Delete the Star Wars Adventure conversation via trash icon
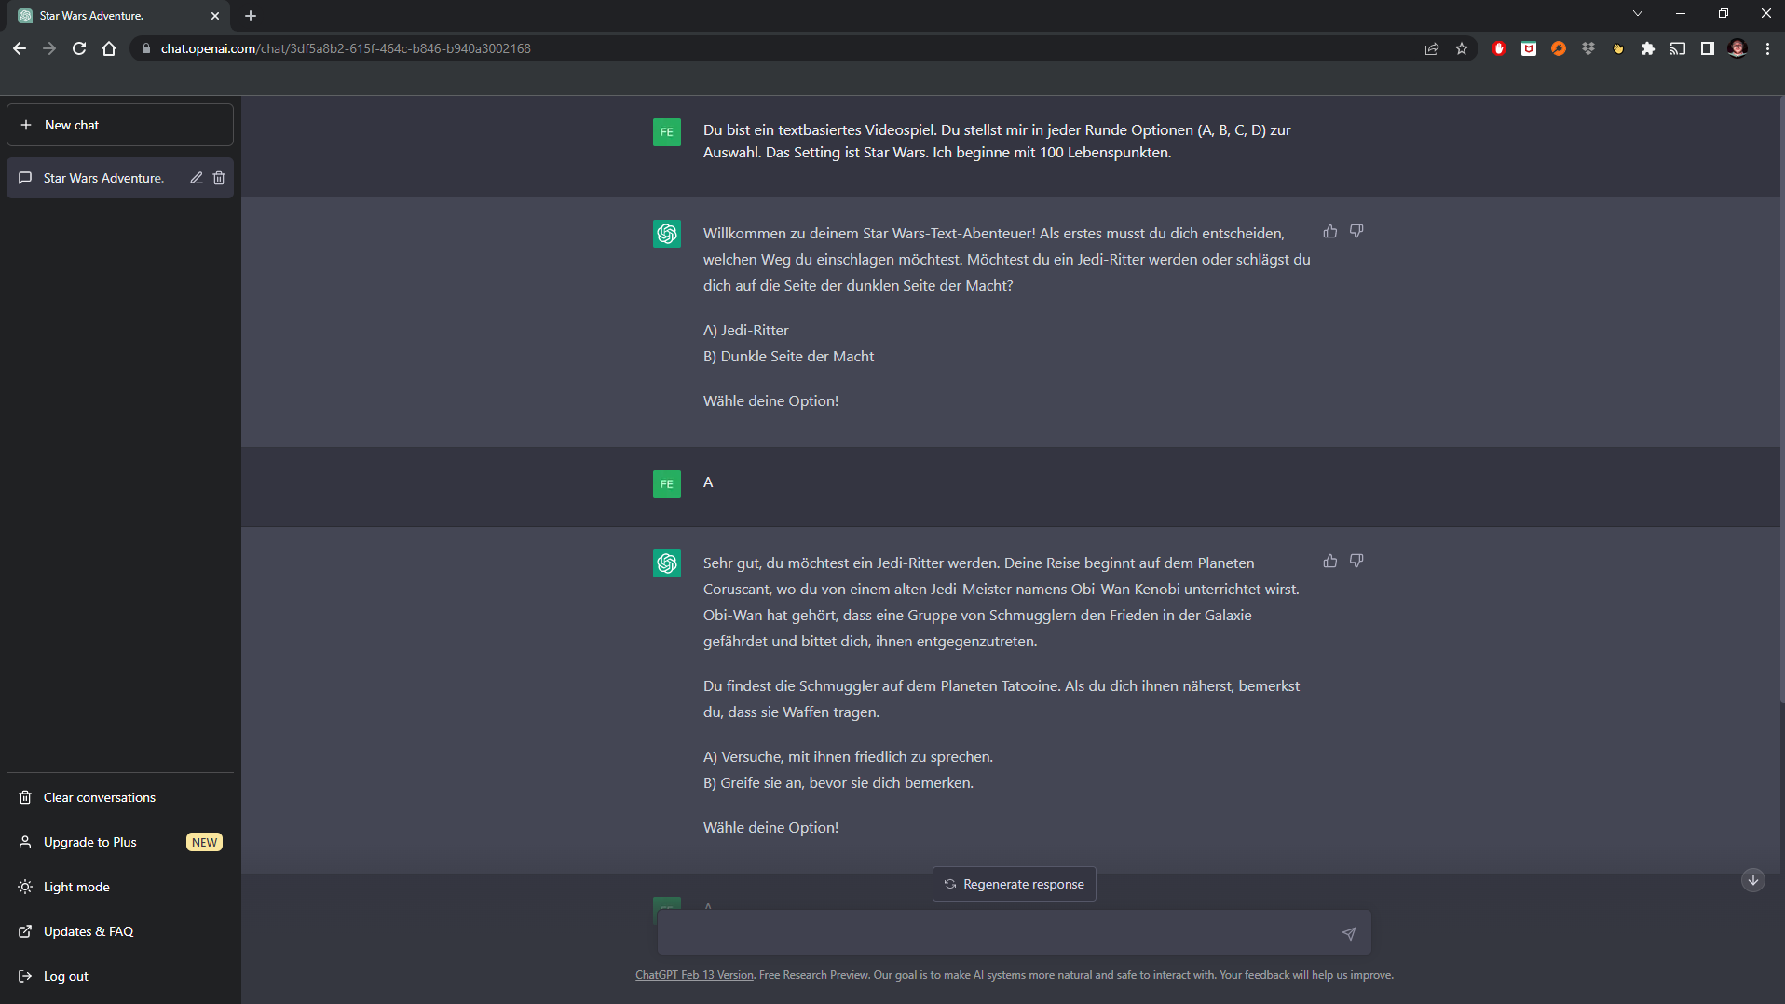Viewport: 1785px width, 1004px height. [219, 178]
